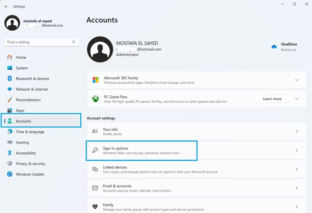Click the Accessibility person icon
Viewport: 312px width, 213px height.
(10, 153)
